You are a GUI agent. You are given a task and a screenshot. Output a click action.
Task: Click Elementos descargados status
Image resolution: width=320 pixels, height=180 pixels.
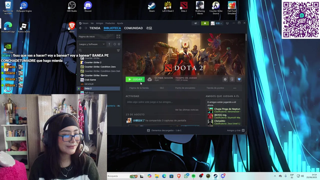pos(164,130)
